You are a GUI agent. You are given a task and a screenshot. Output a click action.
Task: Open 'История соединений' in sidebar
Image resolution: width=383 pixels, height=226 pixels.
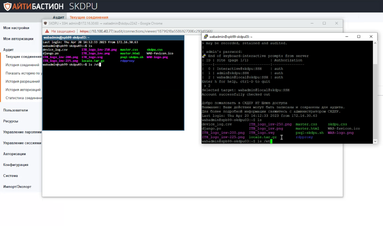tap(22, 65)
